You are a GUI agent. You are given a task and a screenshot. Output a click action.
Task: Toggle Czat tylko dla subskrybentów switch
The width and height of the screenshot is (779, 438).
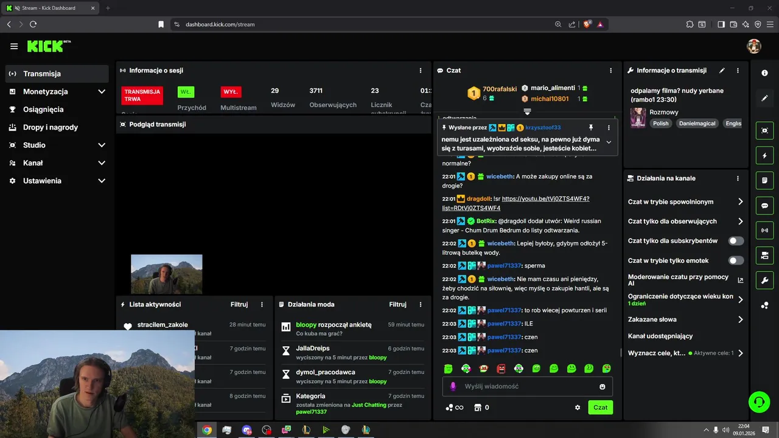coord(736,241)
